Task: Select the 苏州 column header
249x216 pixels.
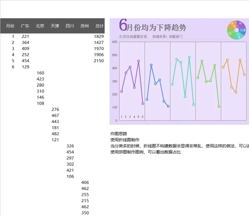Action: pyautogui.click(x=85, y=26)
